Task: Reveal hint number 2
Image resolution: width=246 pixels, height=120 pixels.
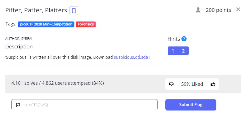Action: pos(183,51)
